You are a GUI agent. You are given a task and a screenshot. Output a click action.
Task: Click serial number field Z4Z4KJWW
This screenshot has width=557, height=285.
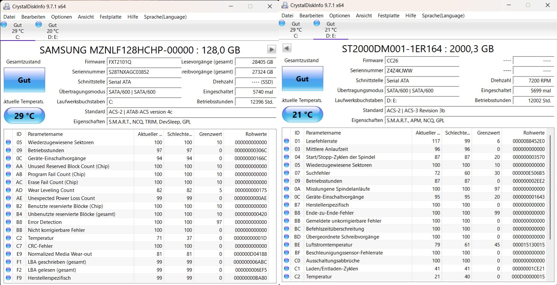[x=422, y=71]
